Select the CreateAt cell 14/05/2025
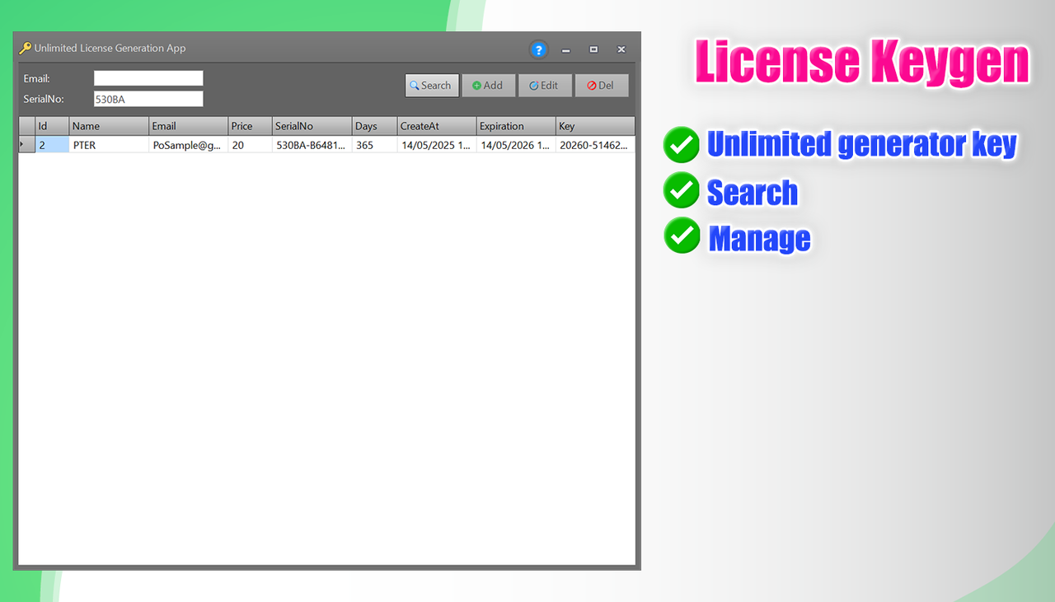Viewport: 1055px width, 602px height. pyautogui.click(x=437, y=144)
